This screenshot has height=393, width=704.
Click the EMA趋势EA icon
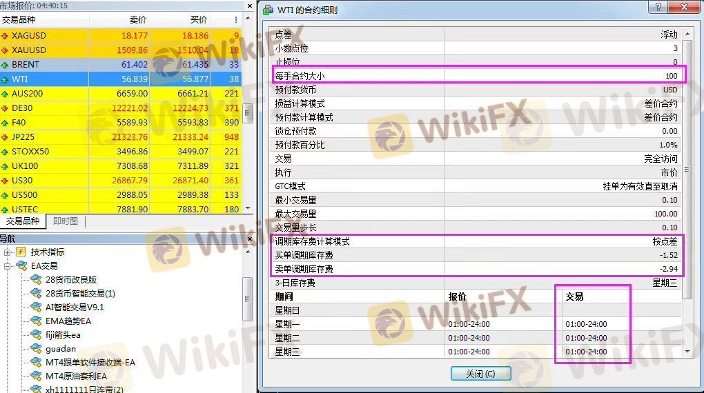point(36,321)
